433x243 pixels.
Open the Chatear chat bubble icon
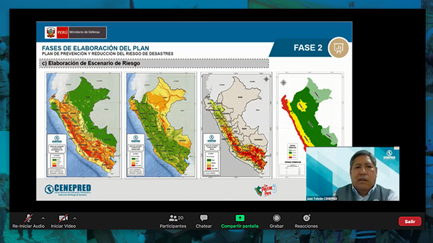204,218
